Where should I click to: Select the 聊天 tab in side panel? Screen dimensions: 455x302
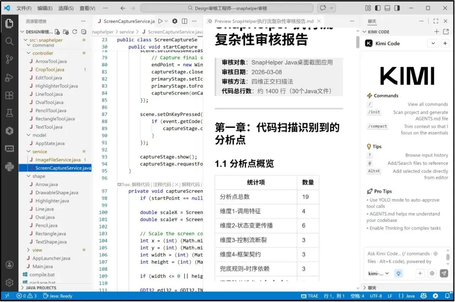click(372, 21)
